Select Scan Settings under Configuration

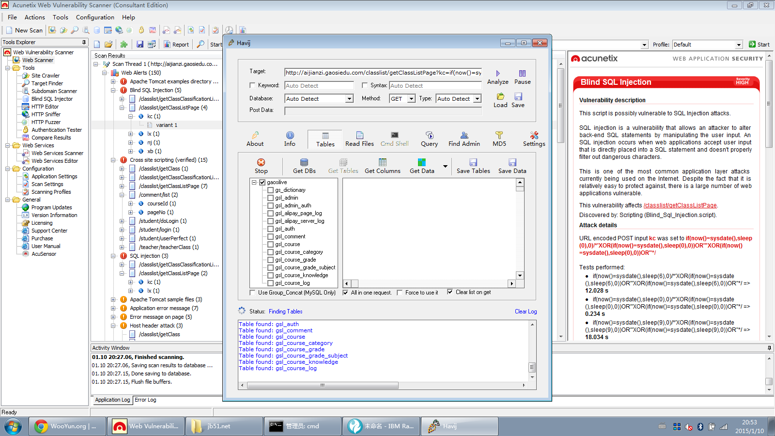[47, 184]
